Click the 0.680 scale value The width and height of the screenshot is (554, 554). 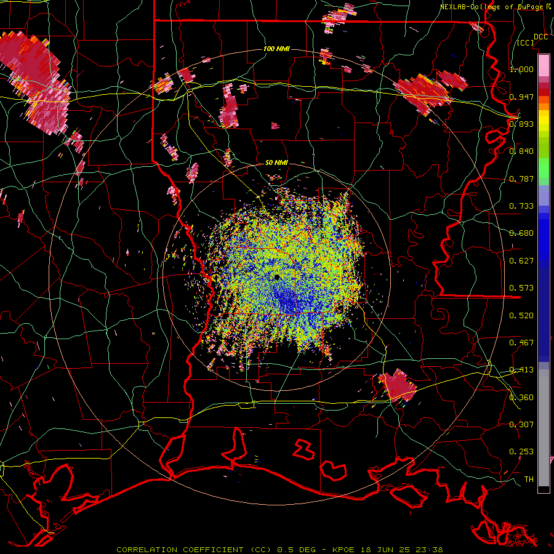pos(521,233)
